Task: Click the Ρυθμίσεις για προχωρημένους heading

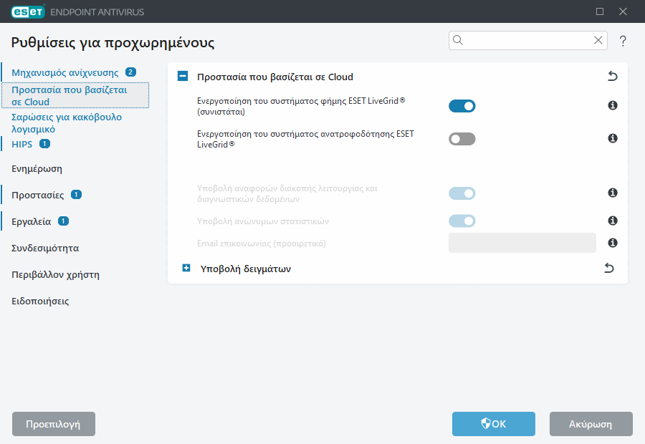Action: pyautogui.click(x=113, y=43)
